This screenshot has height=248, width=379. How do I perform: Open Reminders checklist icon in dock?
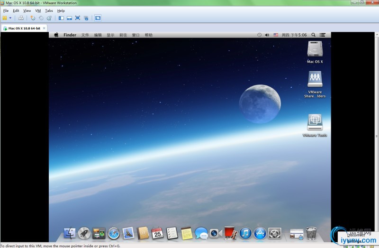pos(172,233)
